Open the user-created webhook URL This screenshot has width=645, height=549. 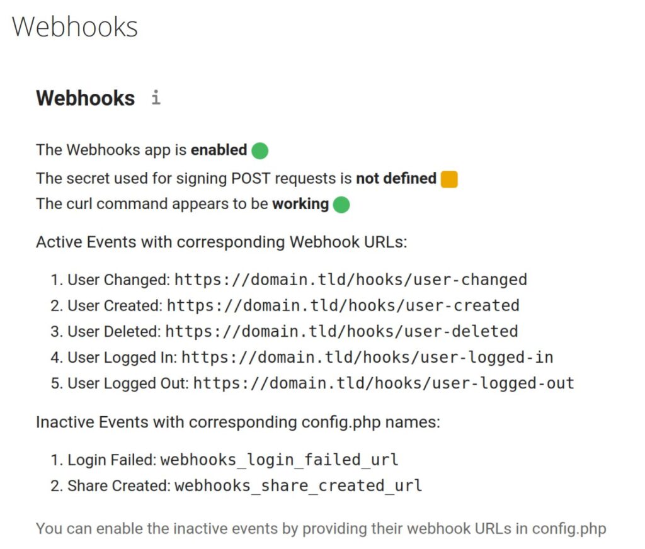343,305
